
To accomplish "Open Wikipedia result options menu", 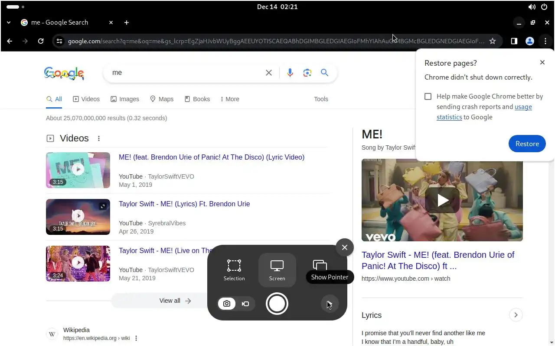I will pyautogui.click(x=136, y=338).
